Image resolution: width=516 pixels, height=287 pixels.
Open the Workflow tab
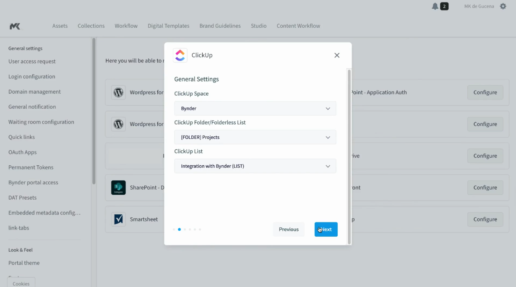[126, 26]
